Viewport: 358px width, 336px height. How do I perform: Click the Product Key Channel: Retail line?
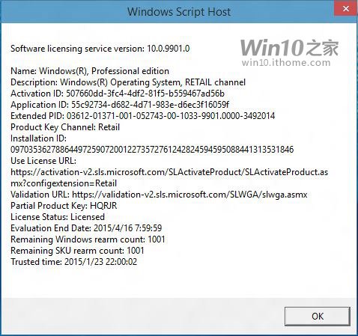(x=65, y=127)
